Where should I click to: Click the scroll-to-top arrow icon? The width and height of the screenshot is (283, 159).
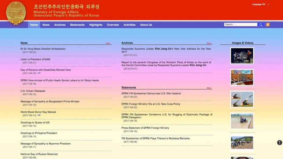point(279,143)
